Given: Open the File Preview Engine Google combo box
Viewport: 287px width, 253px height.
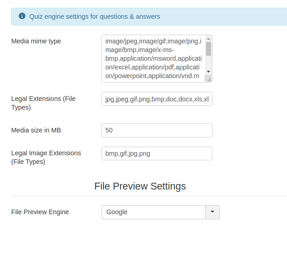Looking at the screenshot, I should (x=153, y=212).
